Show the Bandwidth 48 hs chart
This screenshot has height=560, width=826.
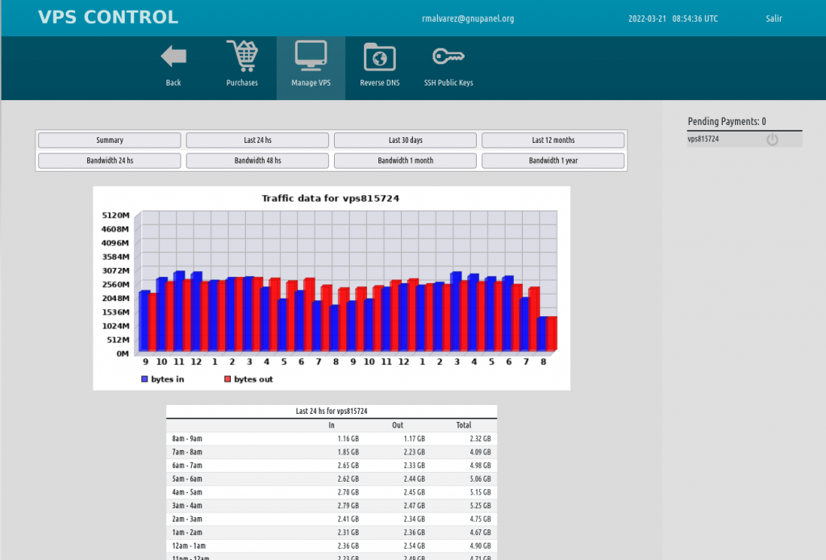257,160
